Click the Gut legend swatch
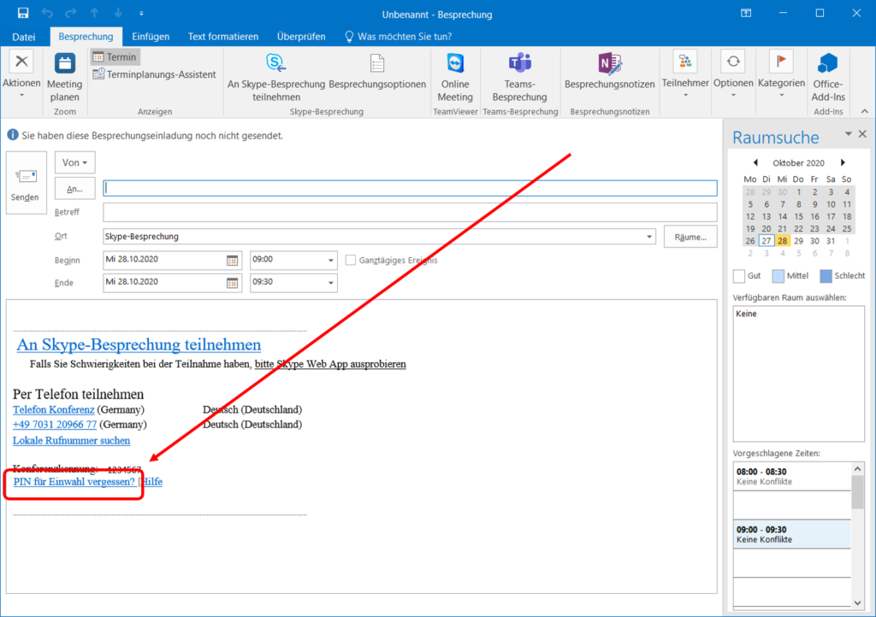Viewport: 876px width, 617px height. pyautogui.click(x=739, y=275)
